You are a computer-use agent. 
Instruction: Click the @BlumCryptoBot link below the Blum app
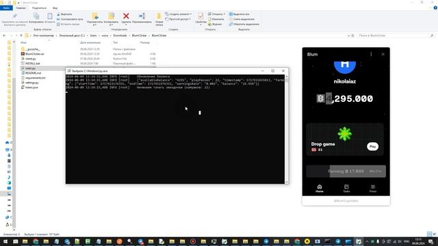[x=346, y=201]
